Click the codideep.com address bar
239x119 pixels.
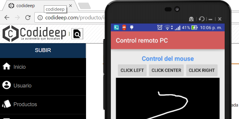70,18
